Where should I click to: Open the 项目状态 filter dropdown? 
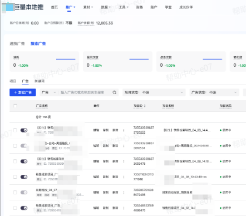[x=154, y=92]
